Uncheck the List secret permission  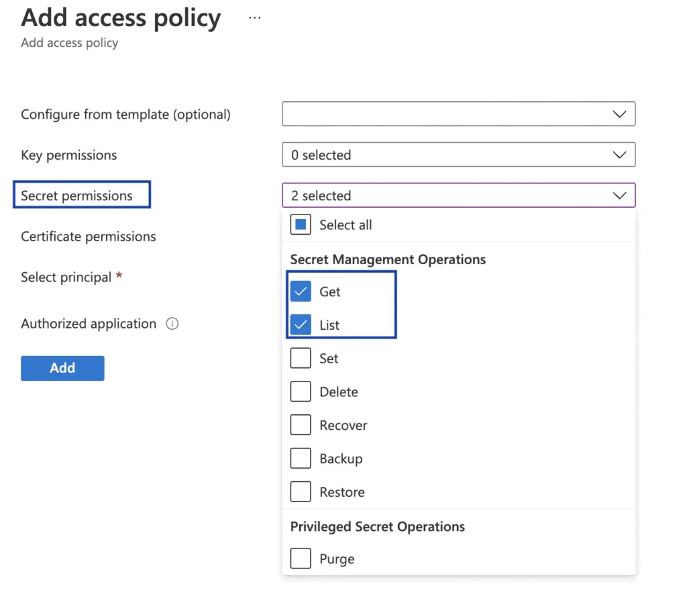tap(301, 325)
